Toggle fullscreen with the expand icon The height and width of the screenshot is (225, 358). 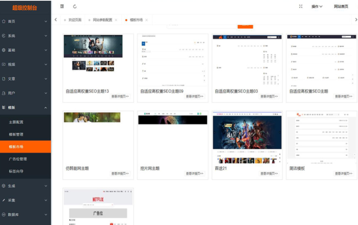point(301,6)
